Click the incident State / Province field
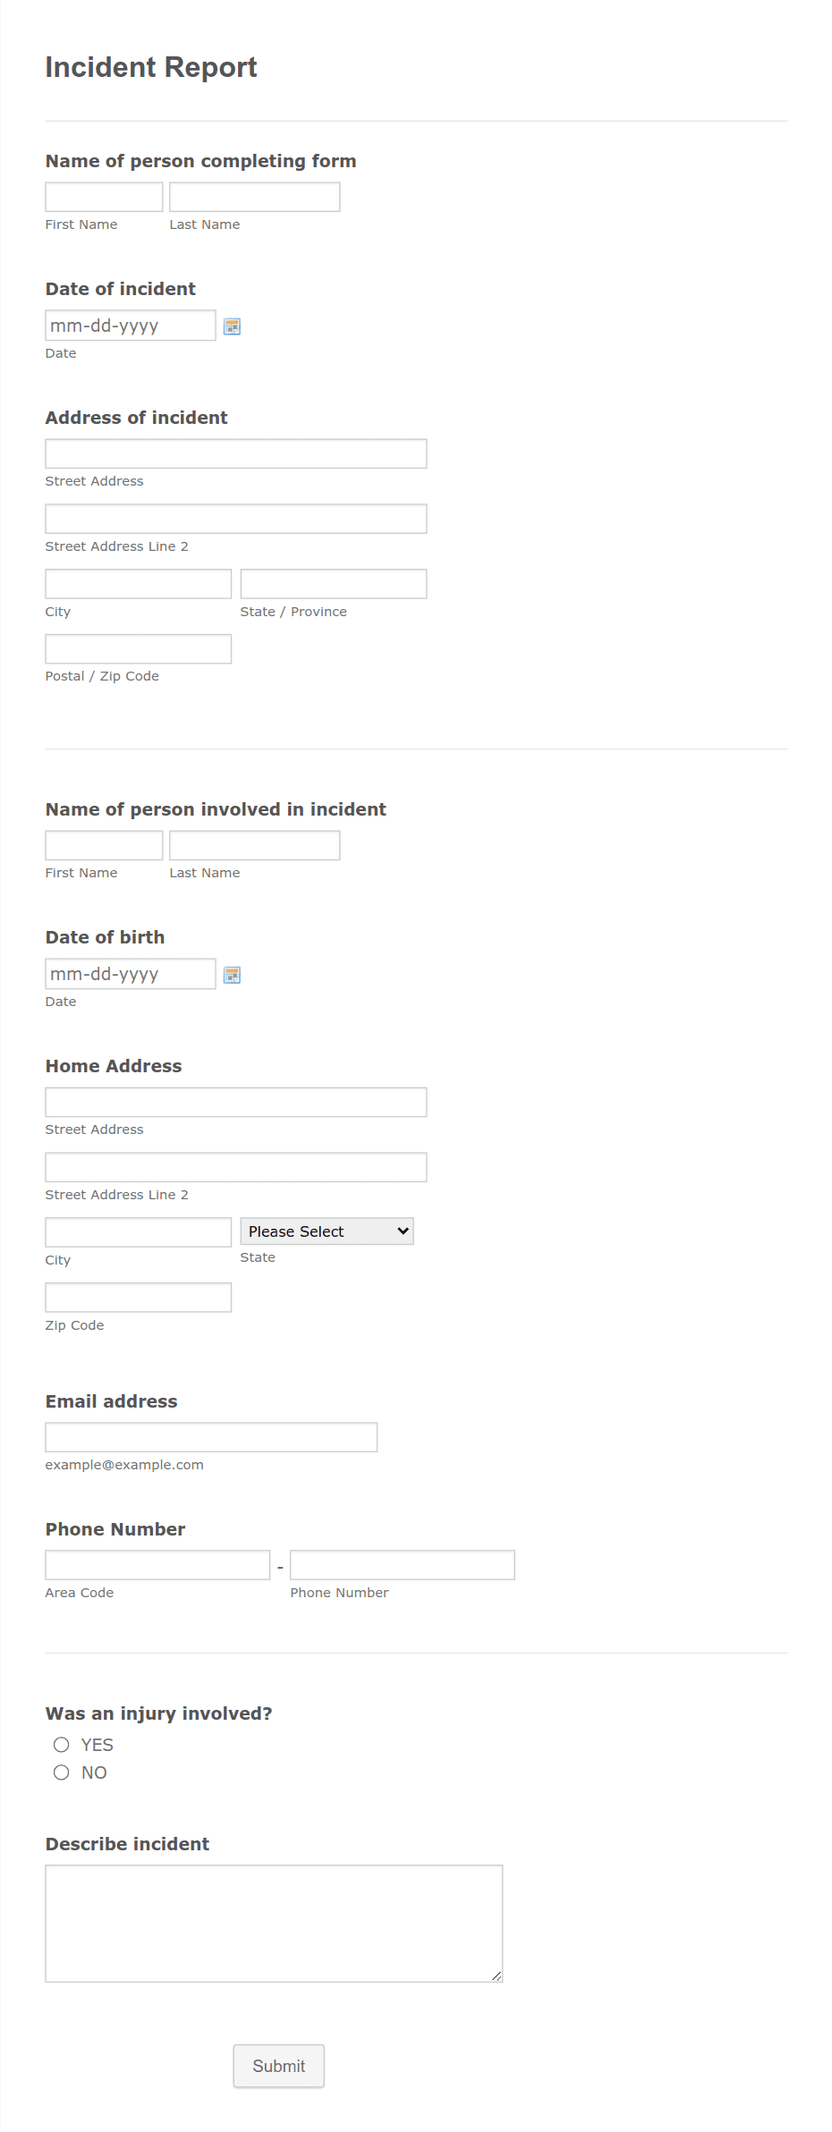The image size is (832, 2132). tap(334, 584)
